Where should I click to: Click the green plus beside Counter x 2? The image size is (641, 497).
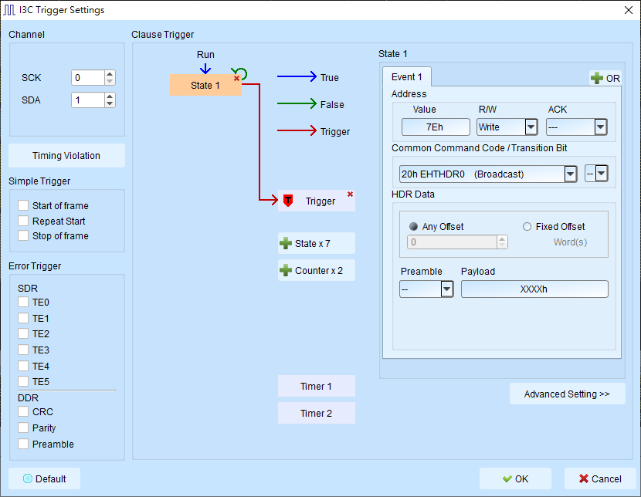click(285, 270)
